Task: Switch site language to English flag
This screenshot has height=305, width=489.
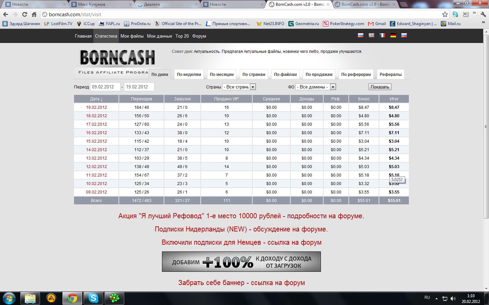Action: coord(372,35)
